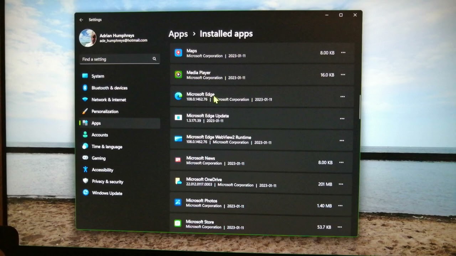Open Network & internet settings

[119, 100]
